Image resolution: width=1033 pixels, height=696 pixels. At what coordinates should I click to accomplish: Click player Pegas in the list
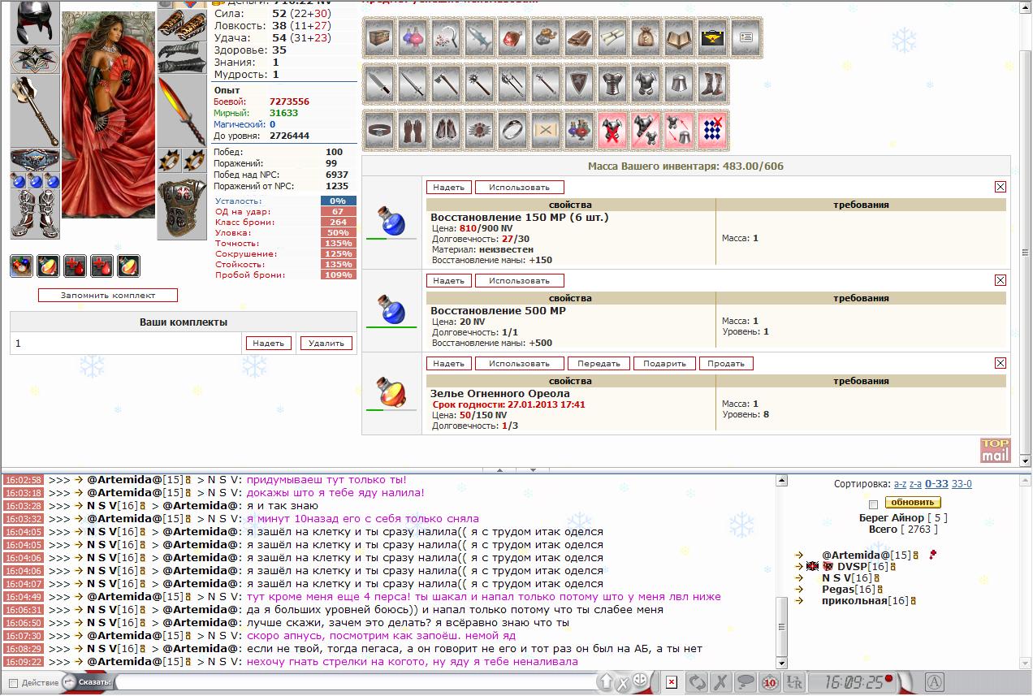point(838,589)
